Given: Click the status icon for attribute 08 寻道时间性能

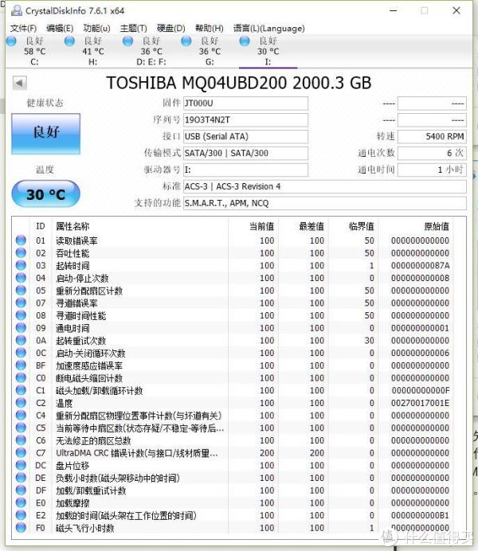Looking at the screenshot, I should (x=21, y=315).
